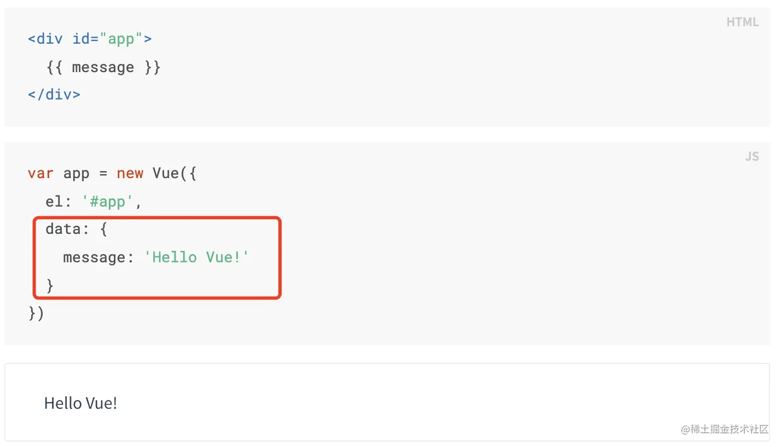Click the {{ message }} template interpolation
Screen dimensions: 781x447
point(103,67)
